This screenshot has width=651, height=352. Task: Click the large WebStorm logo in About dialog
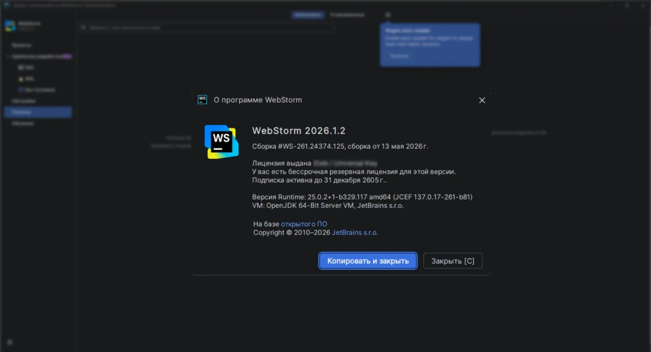pos(221,141)
